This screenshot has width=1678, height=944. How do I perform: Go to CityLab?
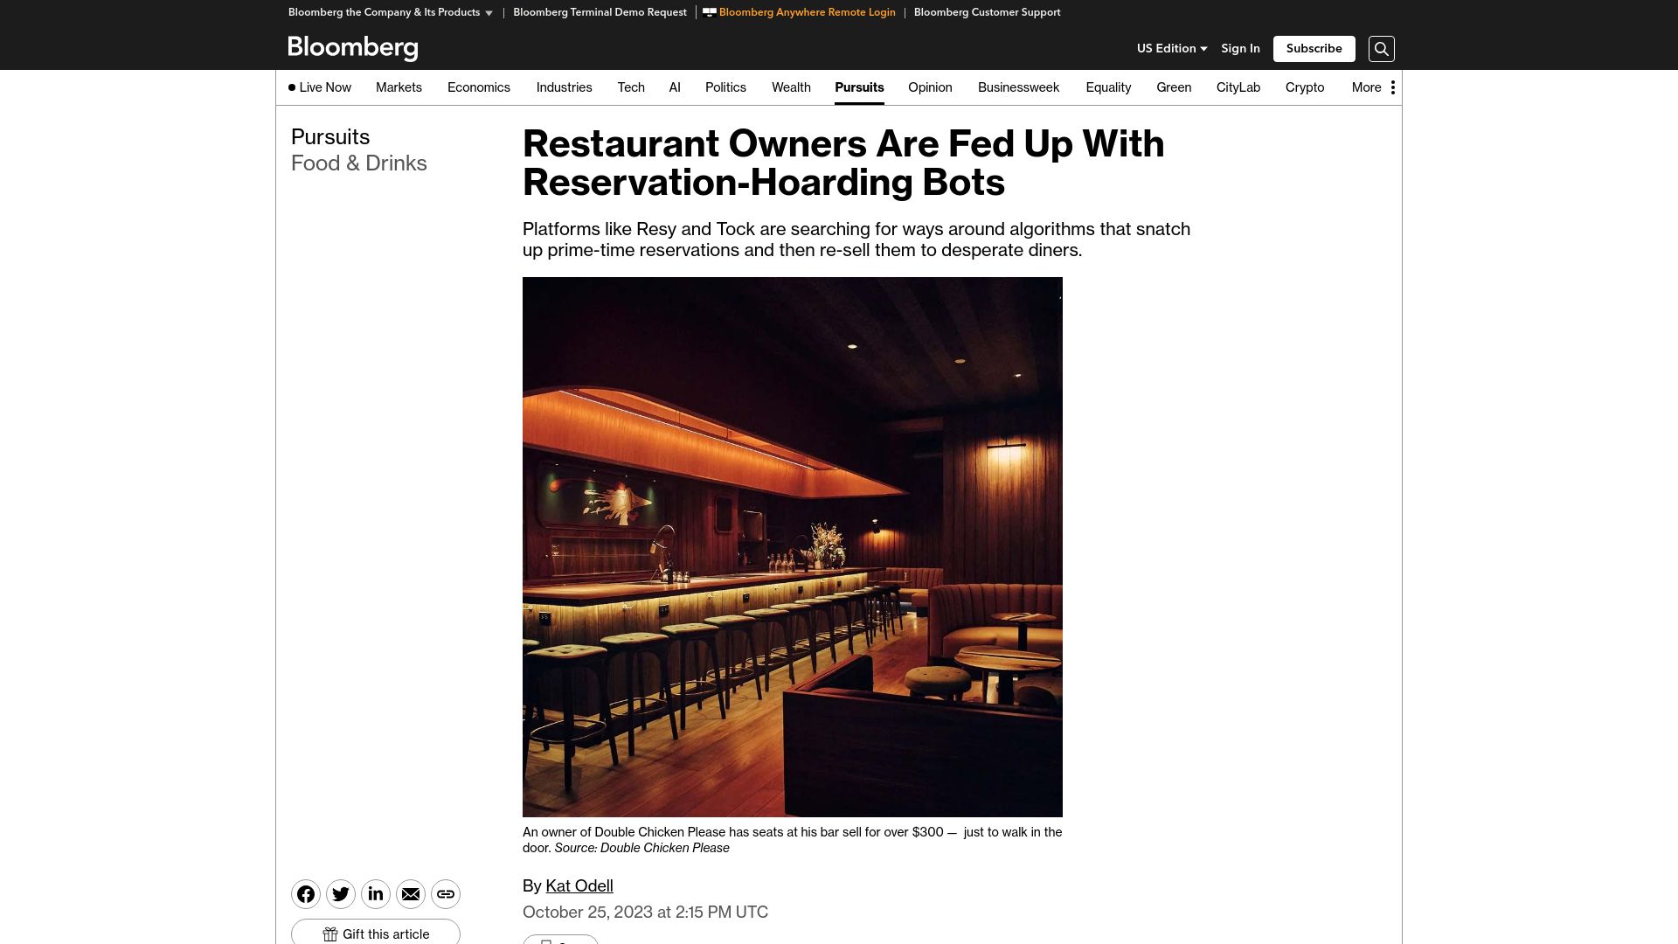pyautogui.click(x=1238, y=87)
